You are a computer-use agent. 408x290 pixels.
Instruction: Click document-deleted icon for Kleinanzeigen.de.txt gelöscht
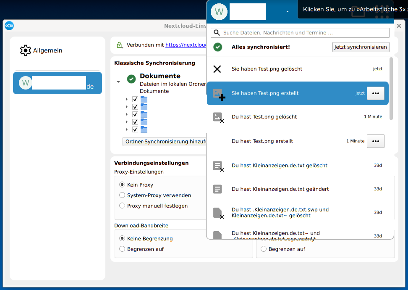[218, 166]
